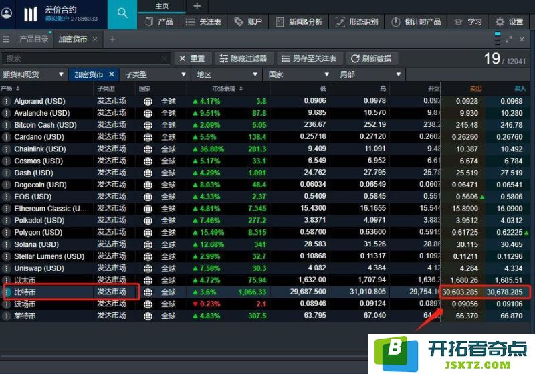Screen dimensions: 535x374
Task: Click the 差价合约 app logo
Action: (x=30, y=14)
